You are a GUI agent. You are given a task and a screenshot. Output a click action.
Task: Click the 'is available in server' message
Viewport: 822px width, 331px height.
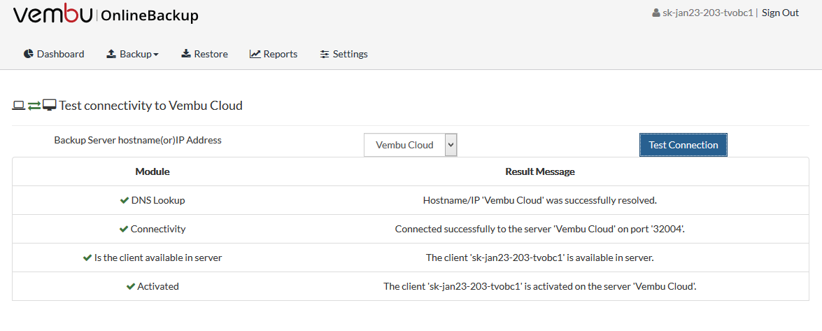540,258
